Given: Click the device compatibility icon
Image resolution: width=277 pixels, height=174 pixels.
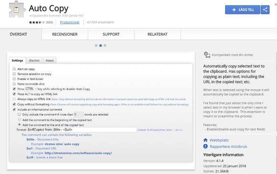Looking at the screenshot, I should coord(207,55).
